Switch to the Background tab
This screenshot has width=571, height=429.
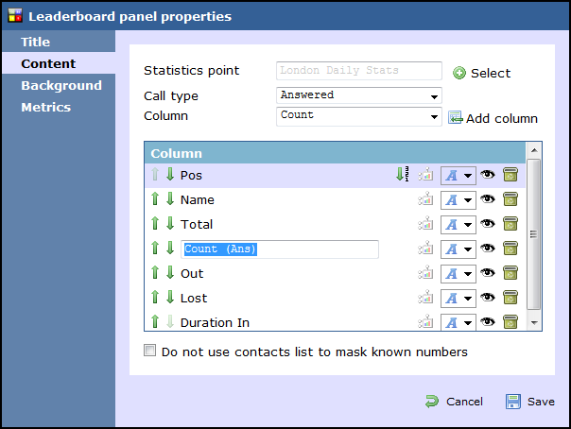pyautogui.click(x=61, y=85)
